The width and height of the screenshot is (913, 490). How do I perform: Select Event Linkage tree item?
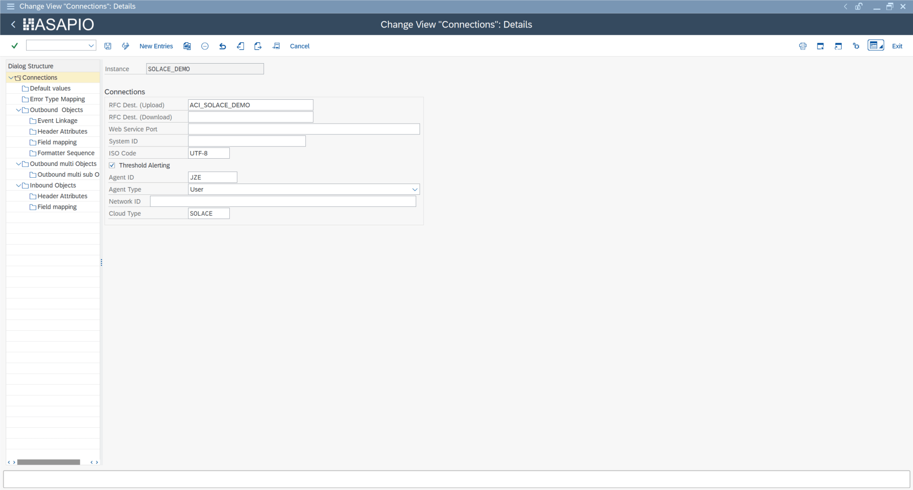click(57, 121)
